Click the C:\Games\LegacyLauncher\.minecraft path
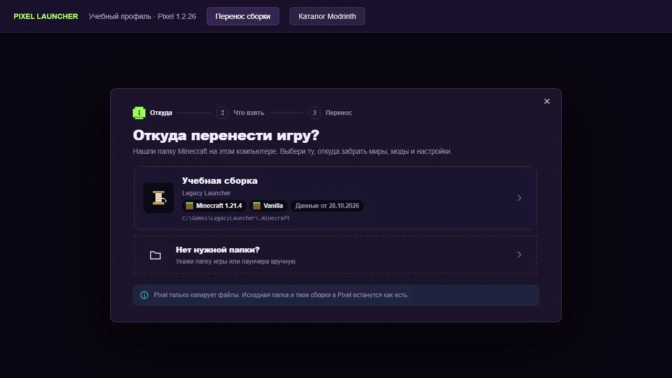 pos(236,218)
